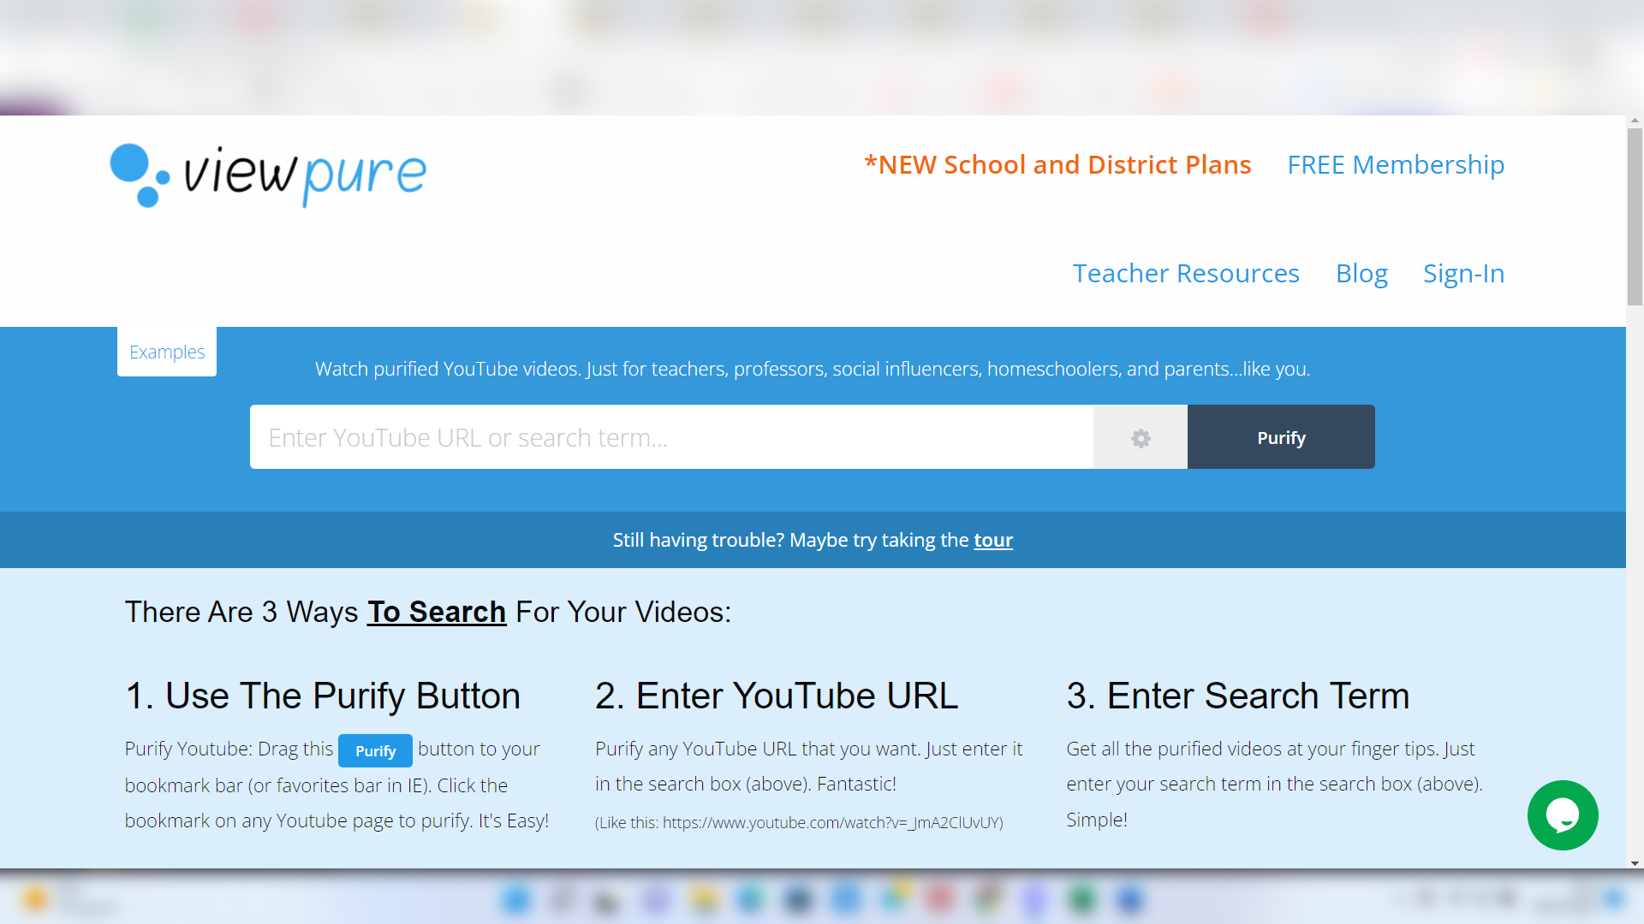The image size is (1644, 924).
Task: Click the sample YouTube URL text
Action: [x=832, y=822]
